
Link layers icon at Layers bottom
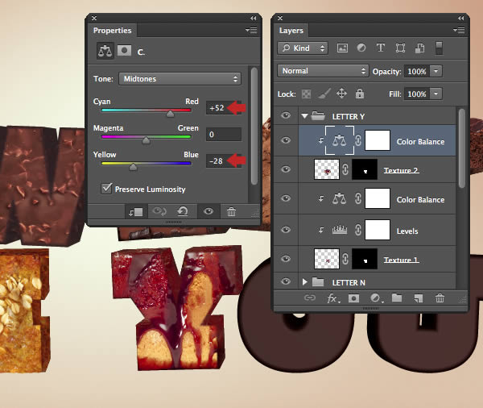pos(310,298)
